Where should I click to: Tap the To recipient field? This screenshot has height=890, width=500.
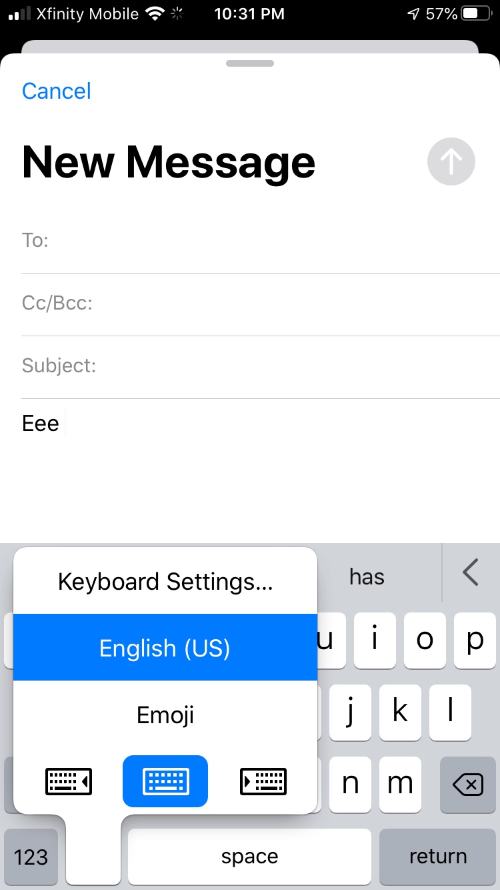coord(267,240)
